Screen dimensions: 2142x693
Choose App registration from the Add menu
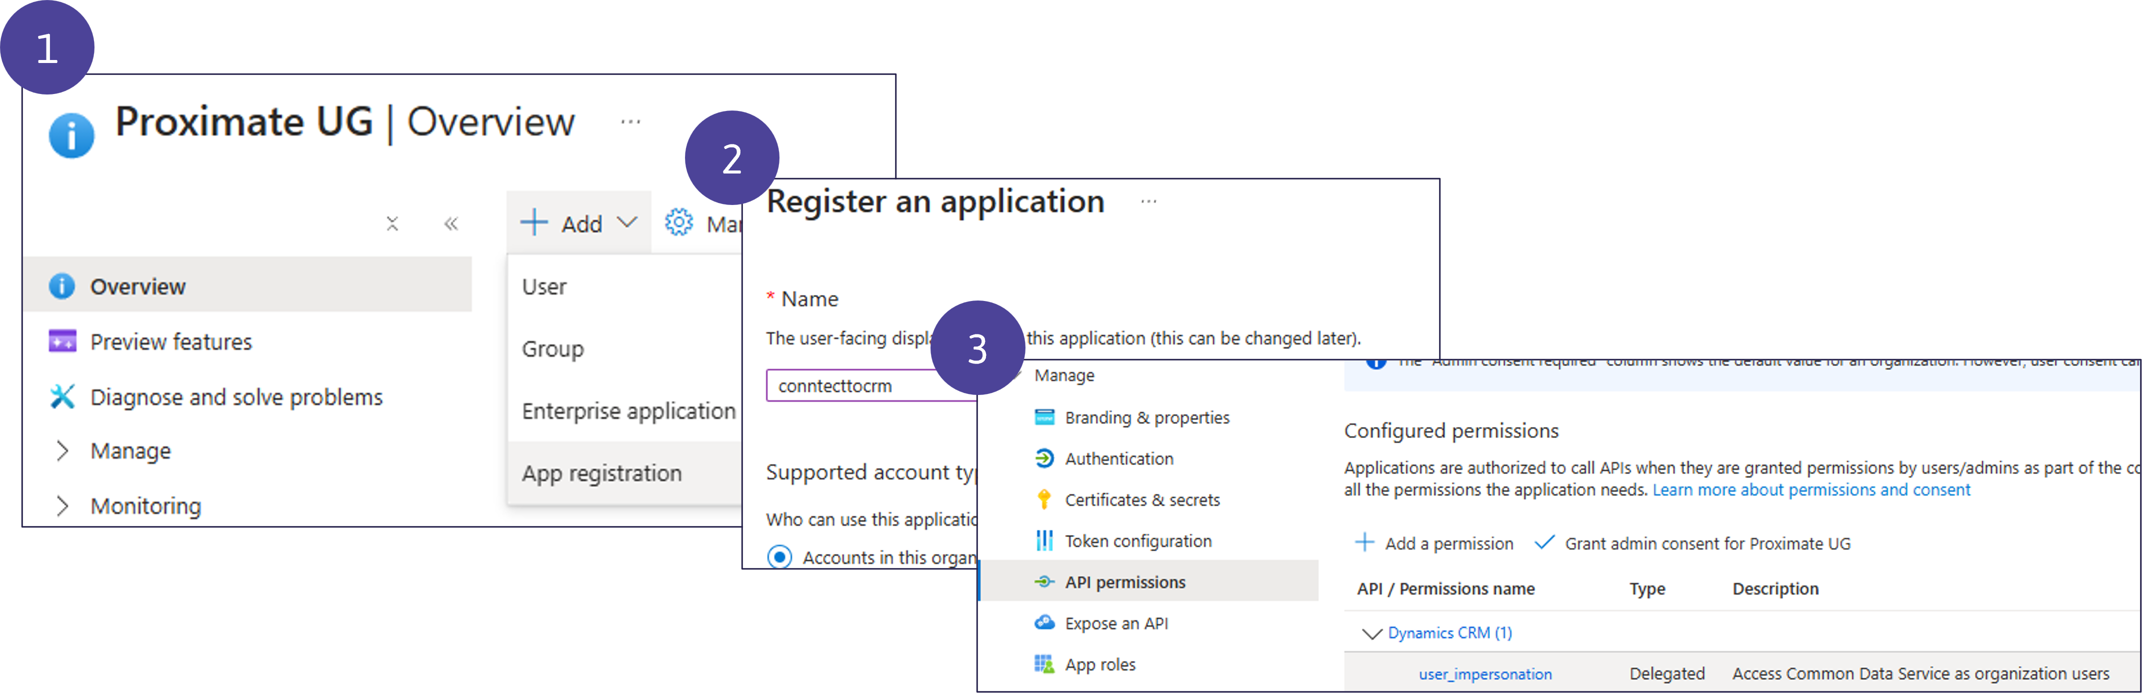pos(602,472)
